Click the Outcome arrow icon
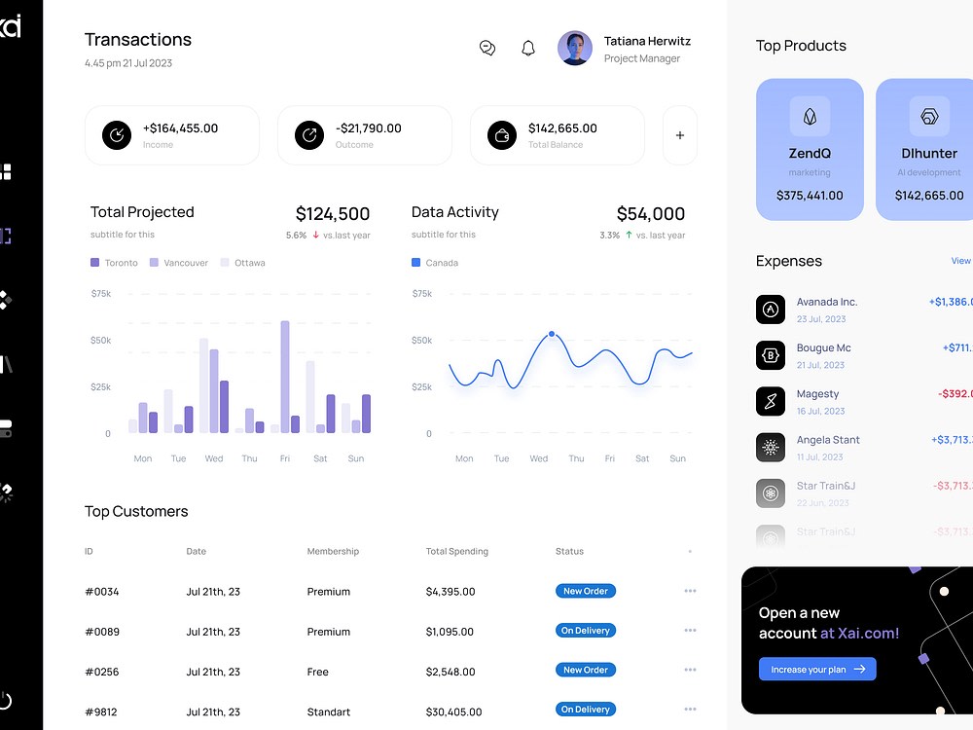This screenshot has width=973, height=730. (x=309, y=135)
